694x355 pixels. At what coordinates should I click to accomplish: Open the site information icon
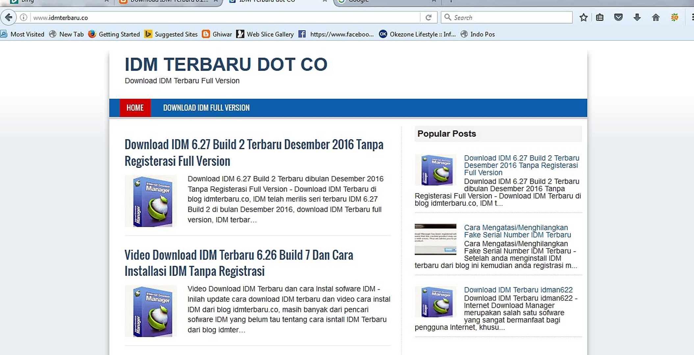(23, 17)
